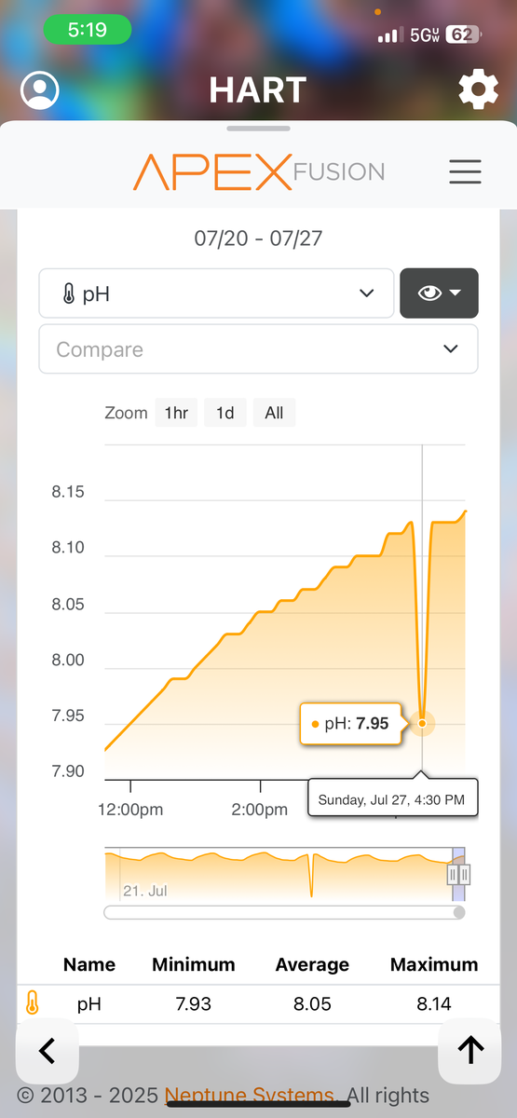Tap the back arrow button
517x1118 pixels.
click(47, 1050)
